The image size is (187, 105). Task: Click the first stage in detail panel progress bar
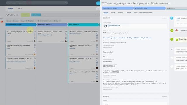pyautogui.click(x=118, y=8)
